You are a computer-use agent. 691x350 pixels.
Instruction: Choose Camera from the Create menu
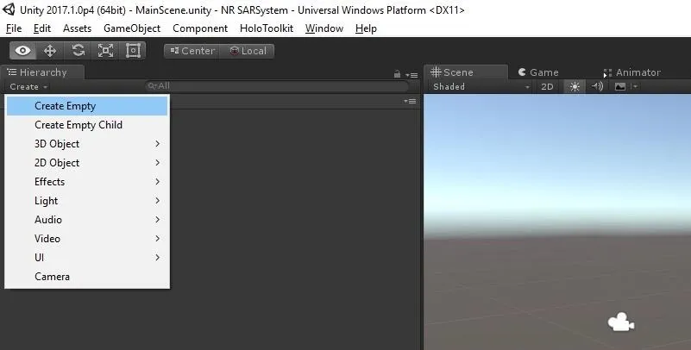87,277
